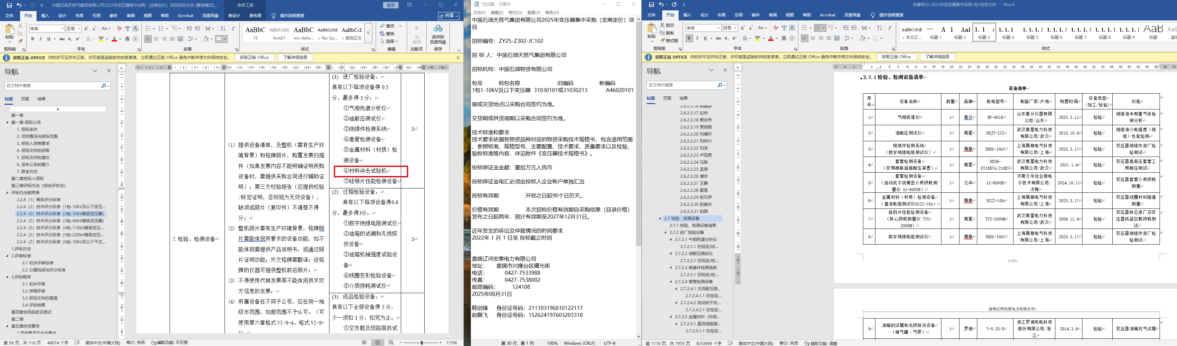The image size is (1177, 346).
Task: Toggle numbered list in right Word ribbon
Action: [820, 28]
